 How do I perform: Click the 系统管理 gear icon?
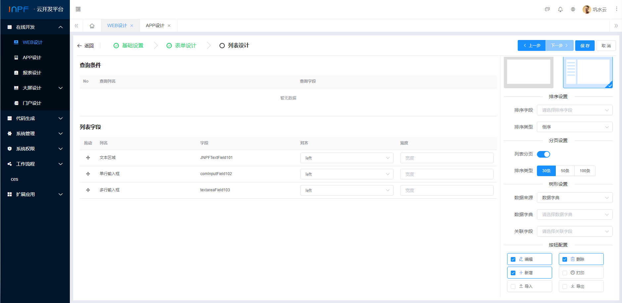click(x=10, y=133)
